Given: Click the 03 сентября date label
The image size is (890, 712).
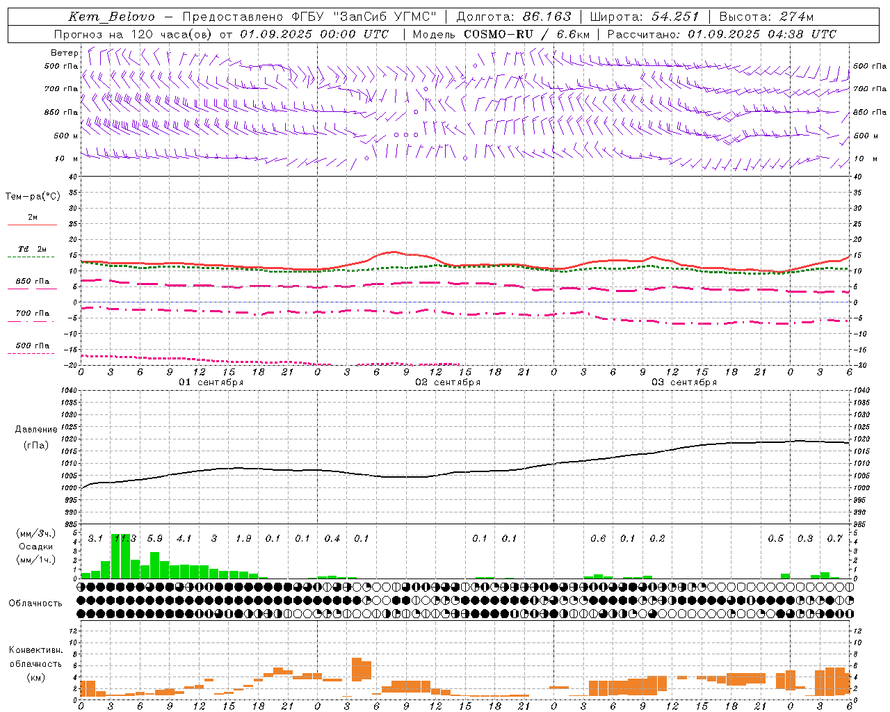Looking at the screenshot, I should coord(684,382).
